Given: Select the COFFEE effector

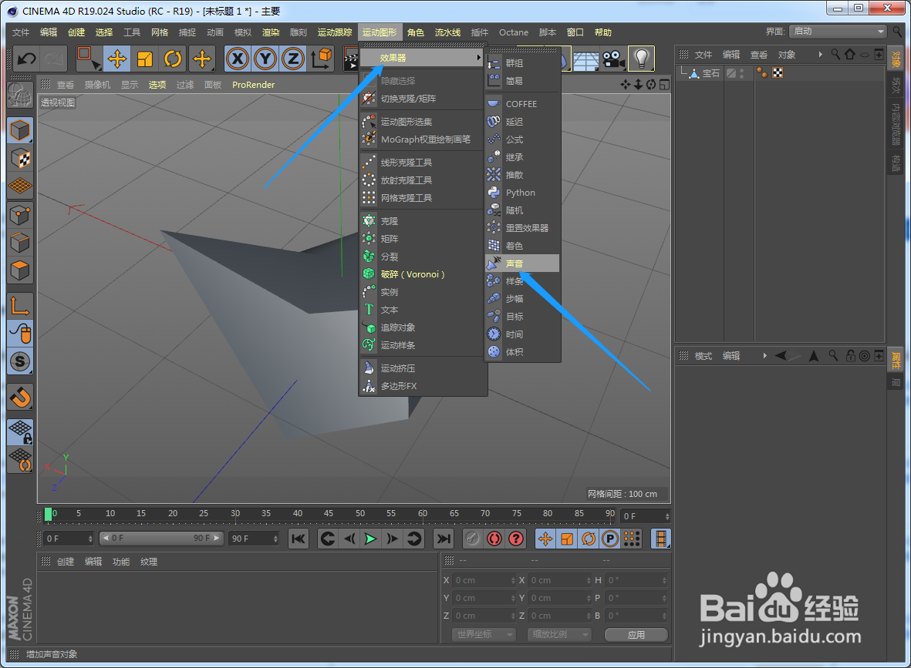Looking at the screenshot, I should click(522, 104).
